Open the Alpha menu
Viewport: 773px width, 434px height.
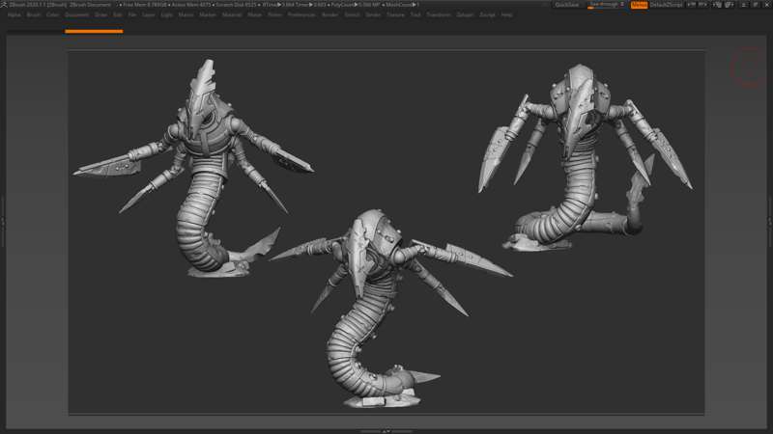point(14,15)
